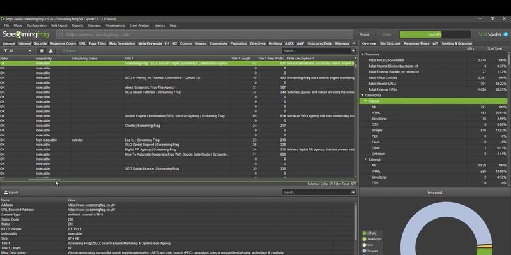Select the PDF row in Internal list
The image size is (511, 255).
434,136
